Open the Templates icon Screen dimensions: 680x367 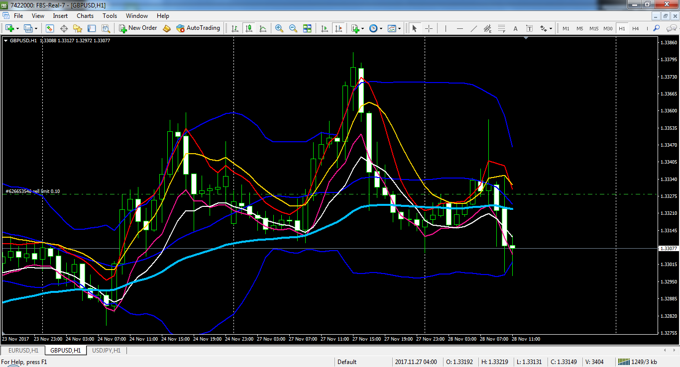392,28
